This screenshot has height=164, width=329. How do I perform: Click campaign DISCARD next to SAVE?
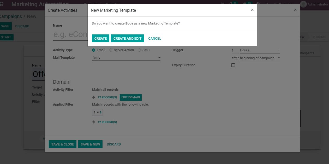coord(22,26)
